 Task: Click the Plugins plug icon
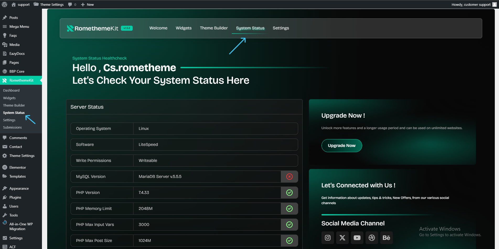pos(5,197)
